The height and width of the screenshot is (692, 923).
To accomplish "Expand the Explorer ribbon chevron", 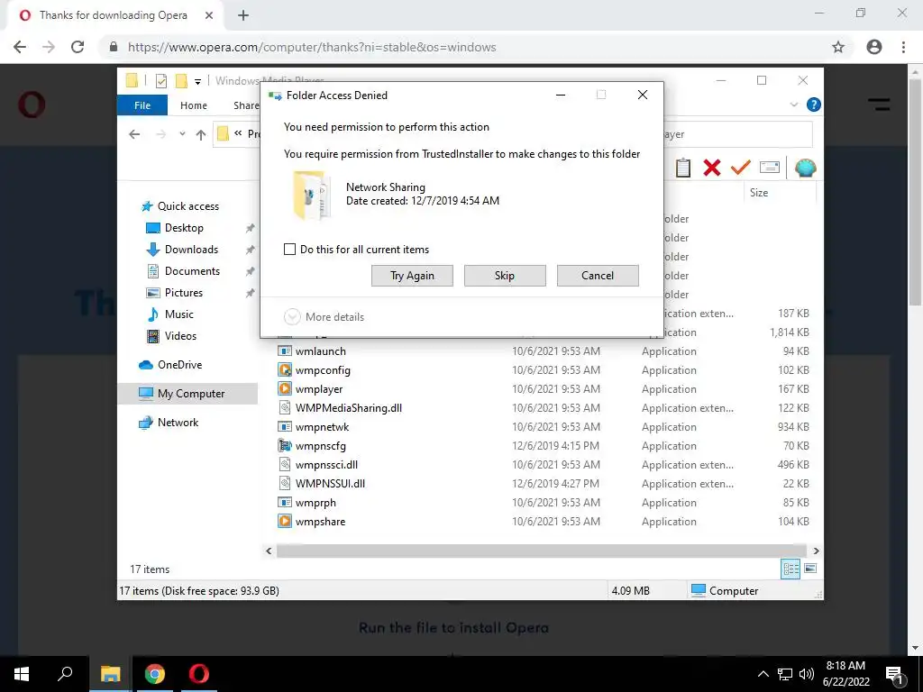I will (x=794, y=105).
